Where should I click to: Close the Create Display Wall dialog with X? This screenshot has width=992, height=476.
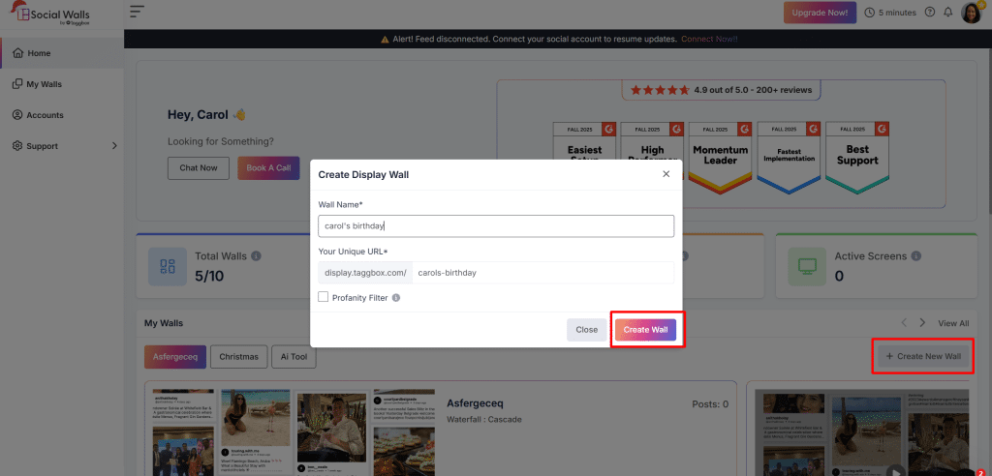[666, 174]
